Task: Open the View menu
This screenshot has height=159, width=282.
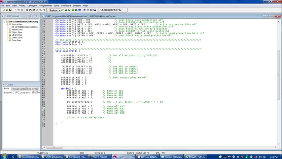Action: tap(14, 6)
